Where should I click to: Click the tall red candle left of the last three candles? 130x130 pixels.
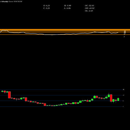tap(111, 98)
